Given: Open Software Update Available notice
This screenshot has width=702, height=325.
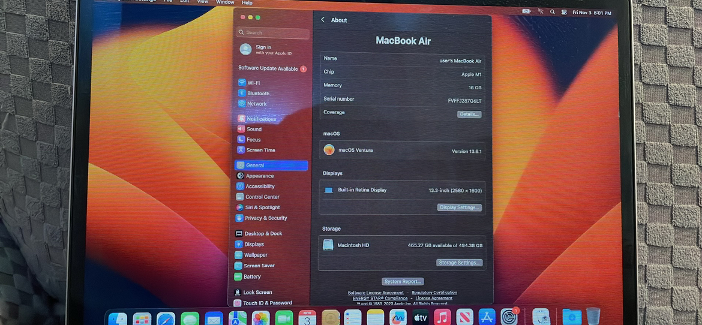Looking at the screenshot, I should [x=272, y=68].
